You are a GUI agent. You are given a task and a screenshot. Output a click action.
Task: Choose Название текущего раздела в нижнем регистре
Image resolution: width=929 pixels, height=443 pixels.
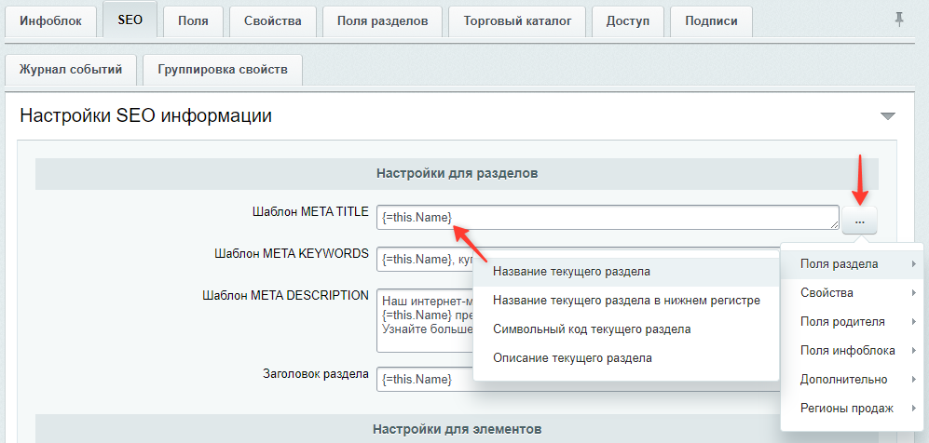(x=625, y=301)
